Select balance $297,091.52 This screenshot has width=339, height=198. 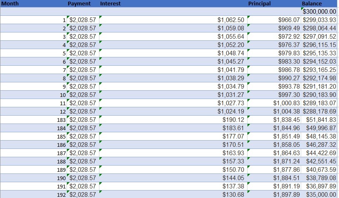pyautogui.click(x=319, y=37)
